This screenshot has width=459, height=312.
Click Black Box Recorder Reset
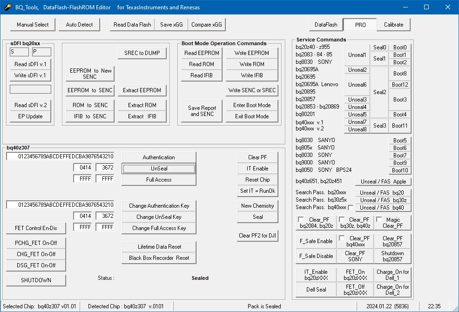pyautogui.click(x=159, y=258)
